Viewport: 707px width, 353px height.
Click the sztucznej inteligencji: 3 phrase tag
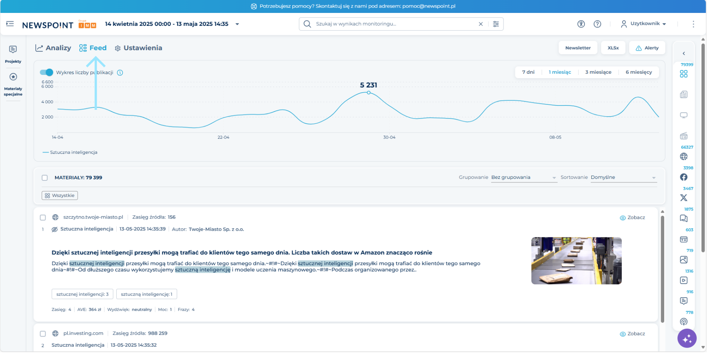click(x=82, y=294)
